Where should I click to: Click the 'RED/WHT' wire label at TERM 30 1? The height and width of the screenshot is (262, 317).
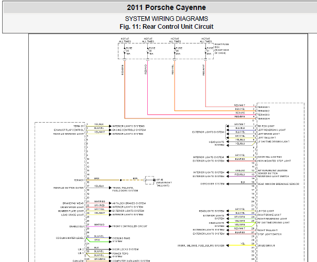pyautogui.click(x=239, y=105)
